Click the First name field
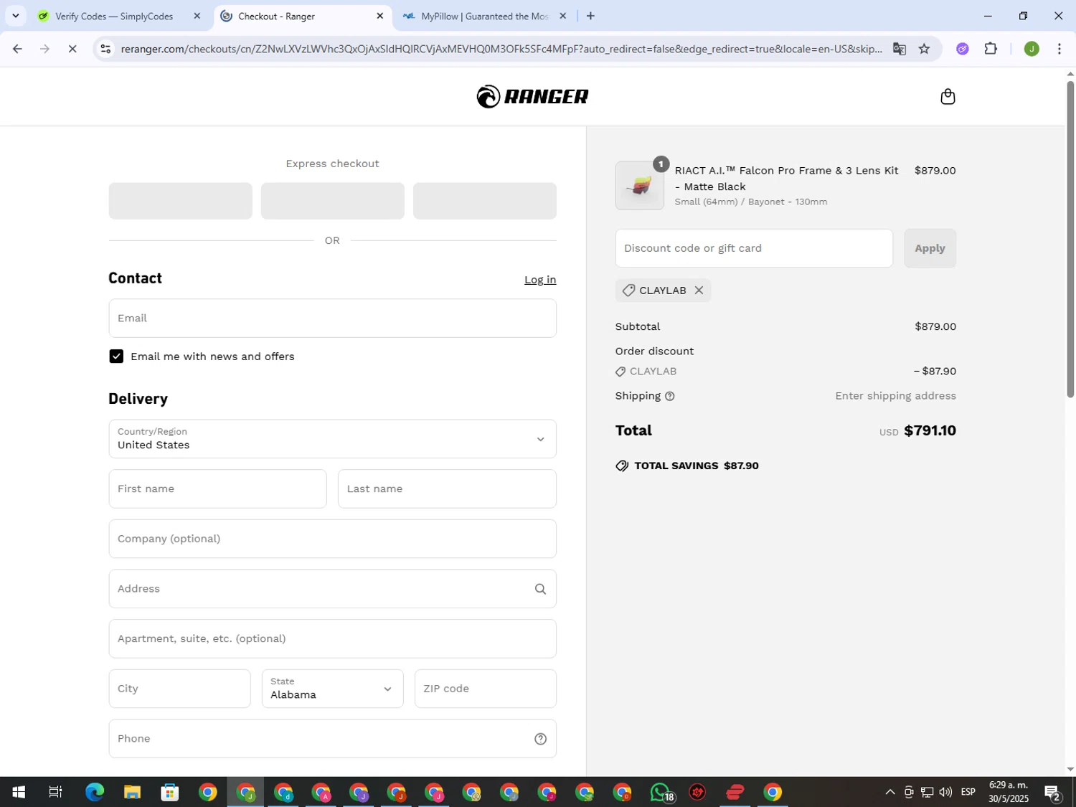Screen dimensions: 1076x807 click(217, 489)
